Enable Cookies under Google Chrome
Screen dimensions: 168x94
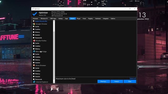(x=34, y=29)
